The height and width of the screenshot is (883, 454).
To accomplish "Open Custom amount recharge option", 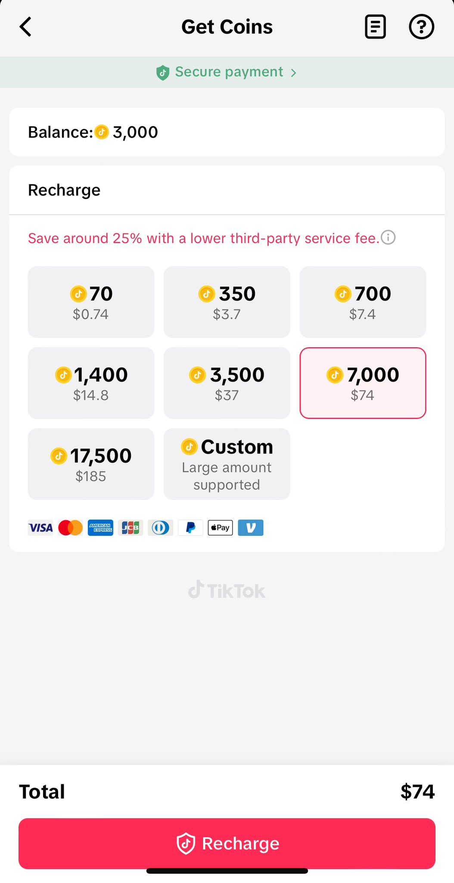I will 227,464.
